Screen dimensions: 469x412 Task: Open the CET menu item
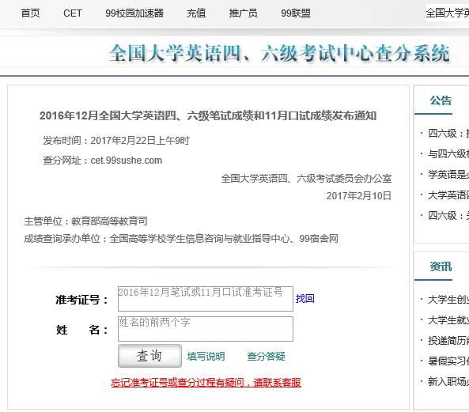[x=73, y=13]
